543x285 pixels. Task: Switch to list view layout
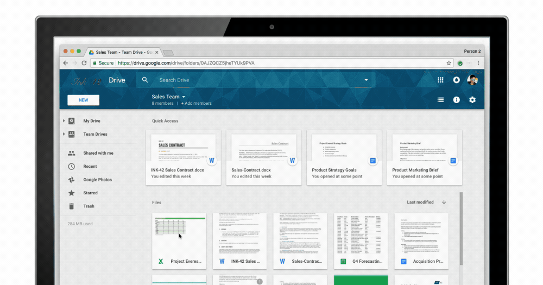click(440, 100)
